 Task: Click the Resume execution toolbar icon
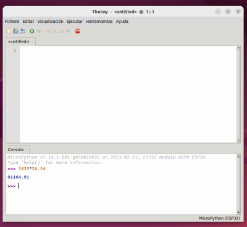[68, 31]
